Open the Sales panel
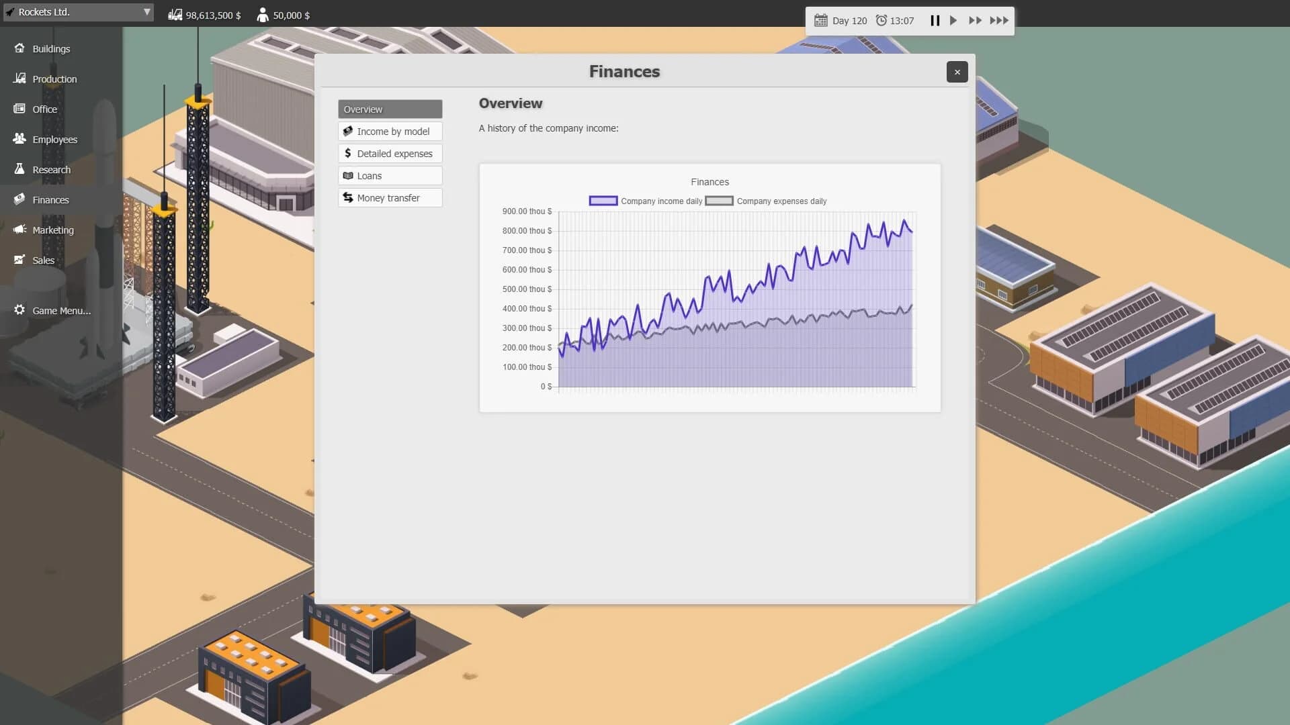1290x725 pixels. click(x=42, y=260)
